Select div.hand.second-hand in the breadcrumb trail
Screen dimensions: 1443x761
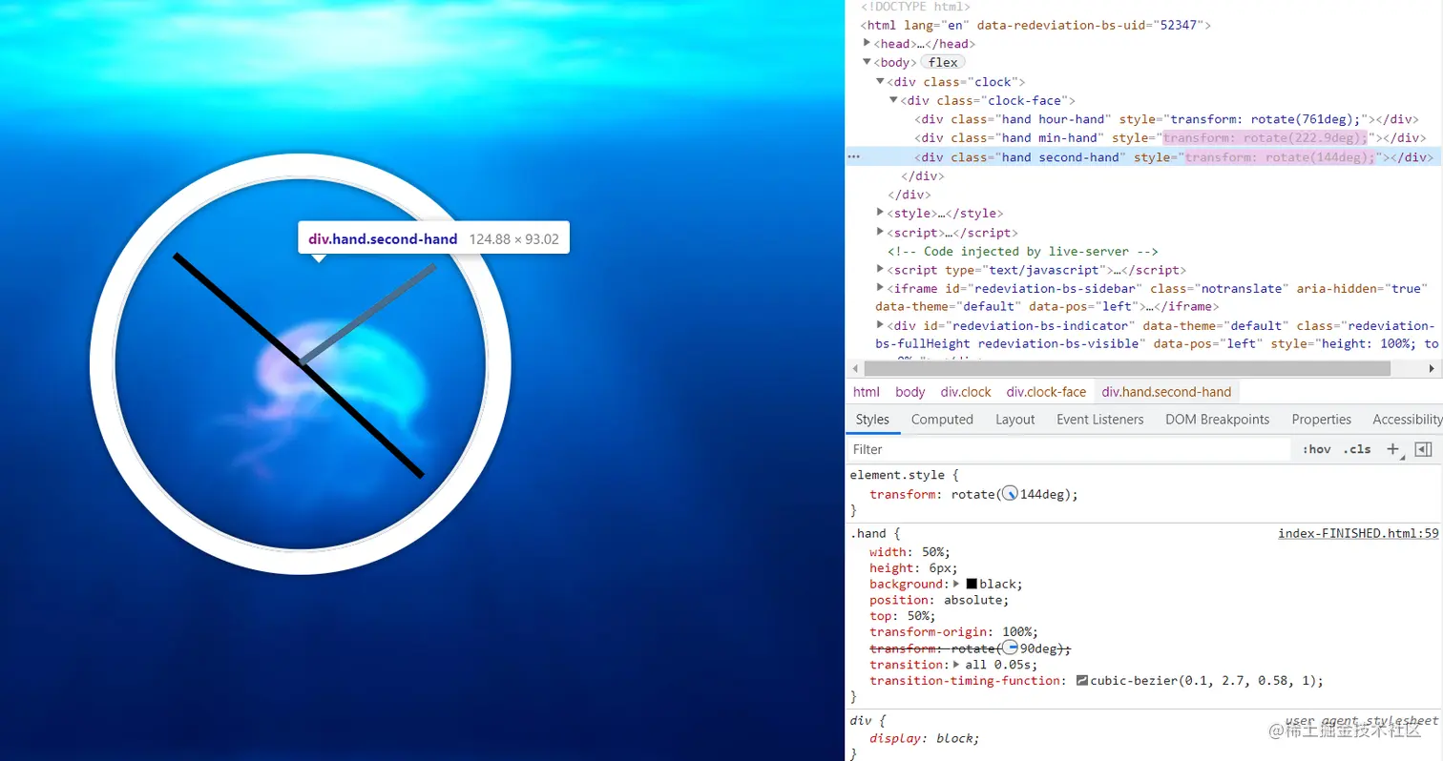tap(1166, 392)
